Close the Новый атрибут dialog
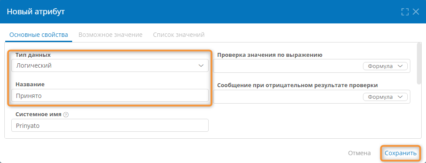426x163 pixels. coord(416,12)
